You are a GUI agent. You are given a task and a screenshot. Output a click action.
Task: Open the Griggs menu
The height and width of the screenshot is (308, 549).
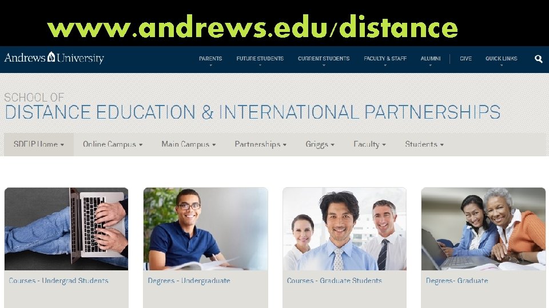click(x=320, y=144)
